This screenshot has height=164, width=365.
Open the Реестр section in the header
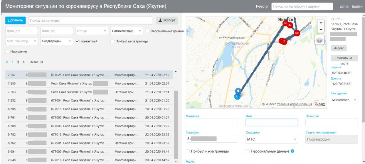262,6
